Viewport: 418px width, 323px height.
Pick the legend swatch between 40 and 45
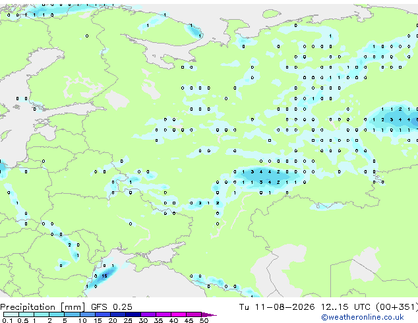coord(179,314)
